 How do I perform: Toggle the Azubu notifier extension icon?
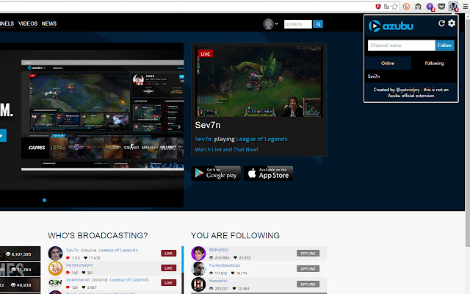454,7
